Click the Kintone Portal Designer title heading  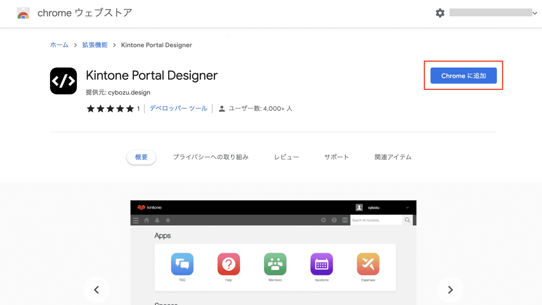tap(152, 75)
